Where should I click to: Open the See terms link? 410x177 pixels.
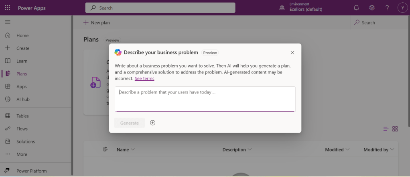144,79
